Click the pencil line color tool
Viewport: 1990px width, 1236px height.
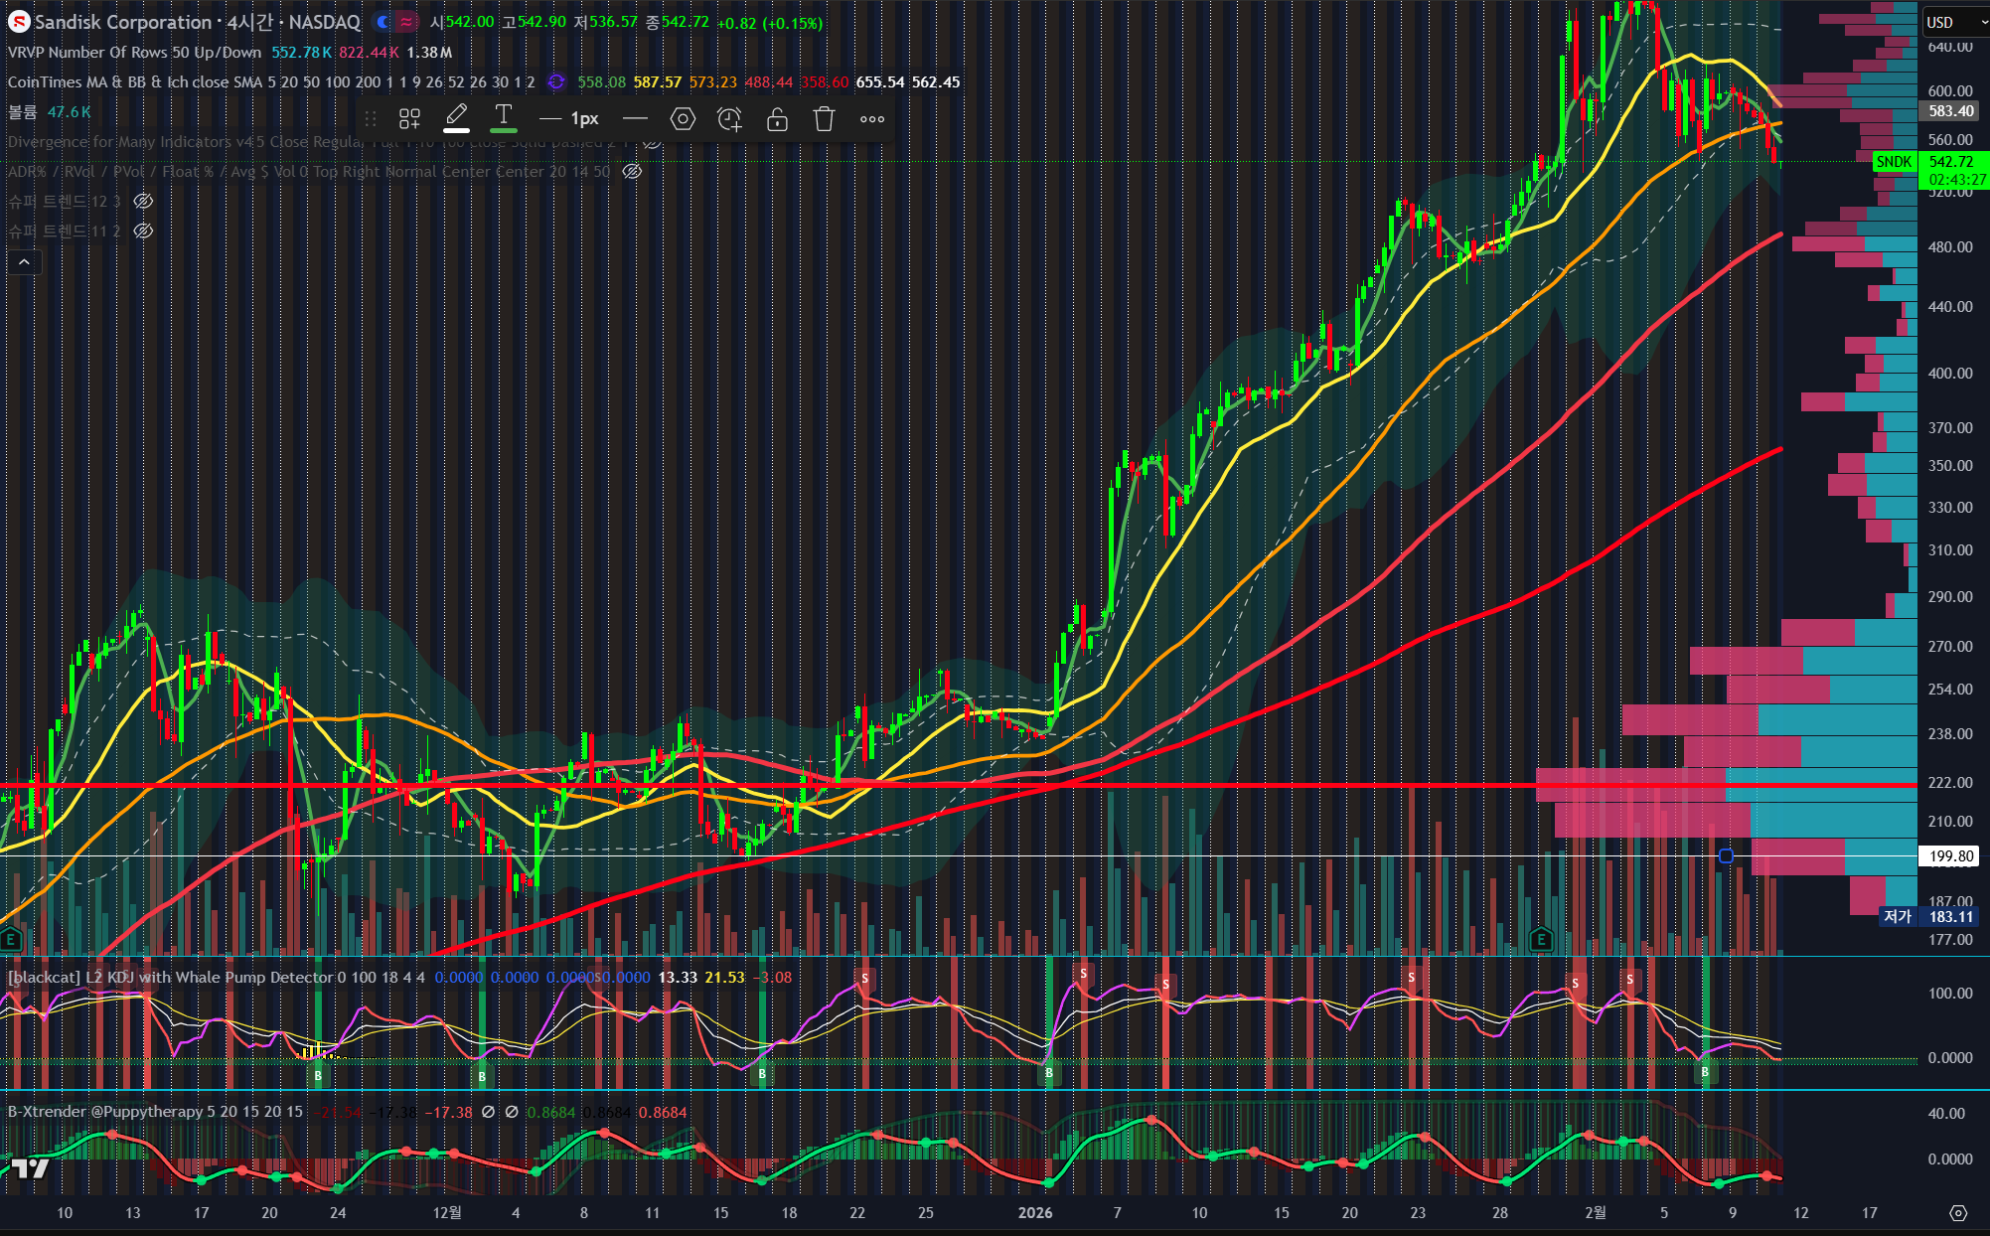pos(456,118)
